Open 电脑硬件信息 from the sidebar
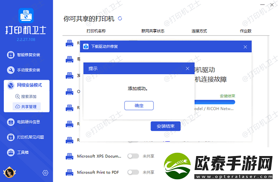This screenshot has height=182, width=278. coord(24,122)
